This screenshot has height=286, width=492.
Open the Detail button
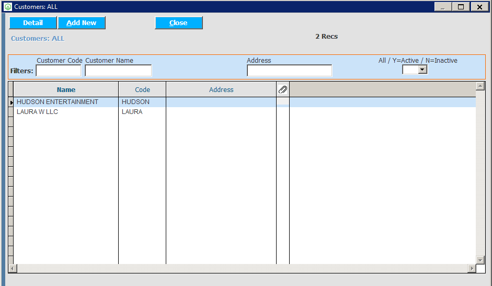click(33, 23)
